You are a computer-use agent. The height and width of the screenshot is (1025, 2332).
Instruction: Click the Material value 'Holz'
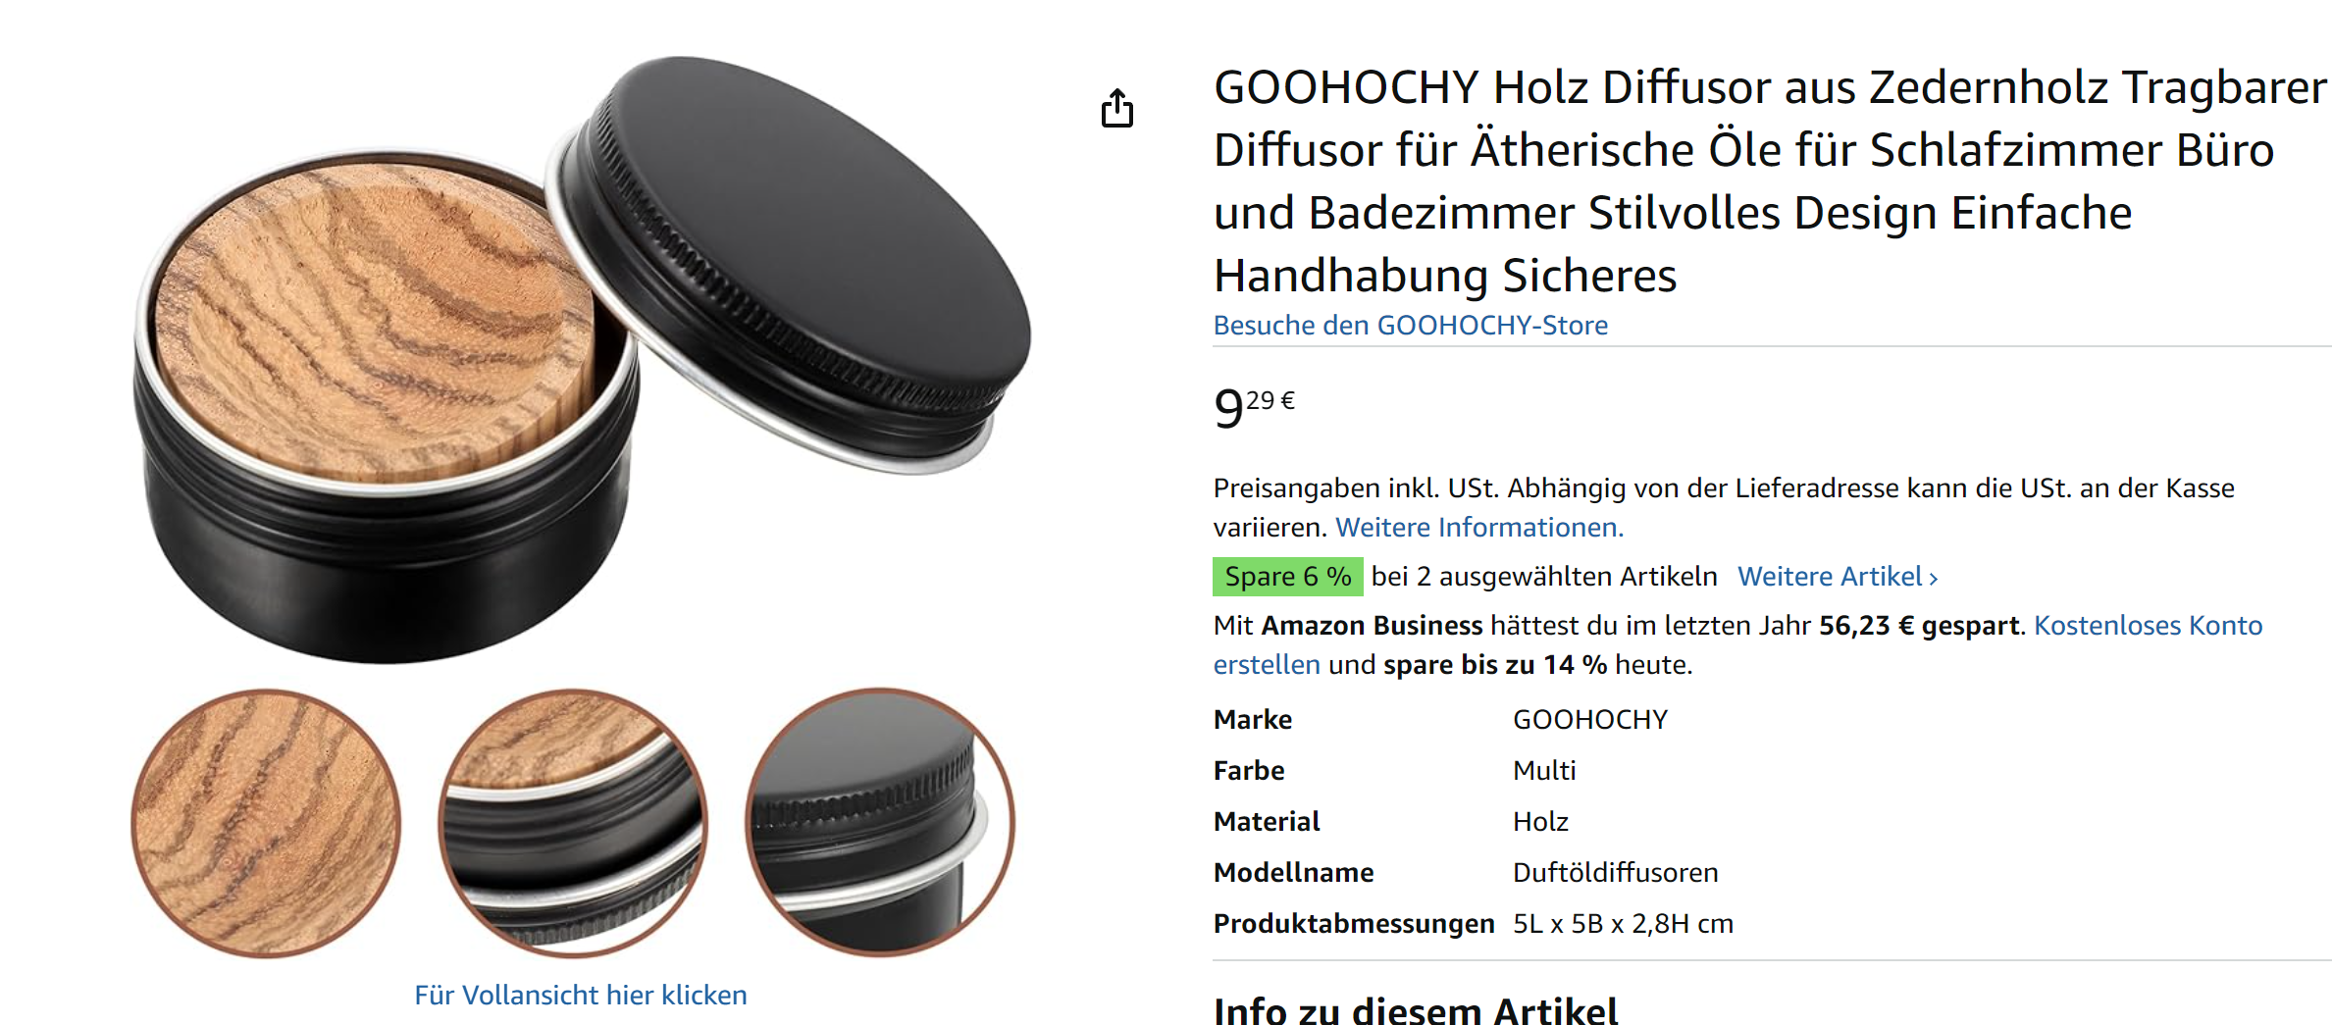(x=1540, y=821)
